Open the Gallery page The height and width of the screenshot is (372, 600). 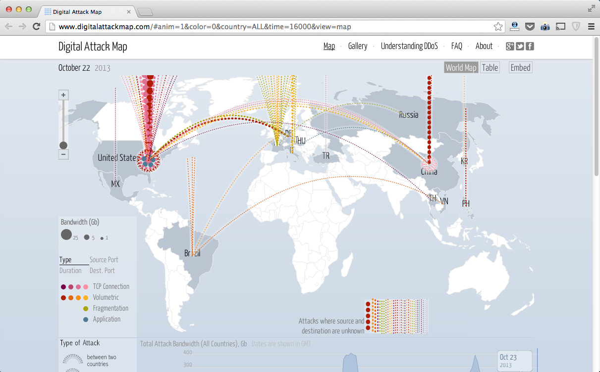coord(358,46)
